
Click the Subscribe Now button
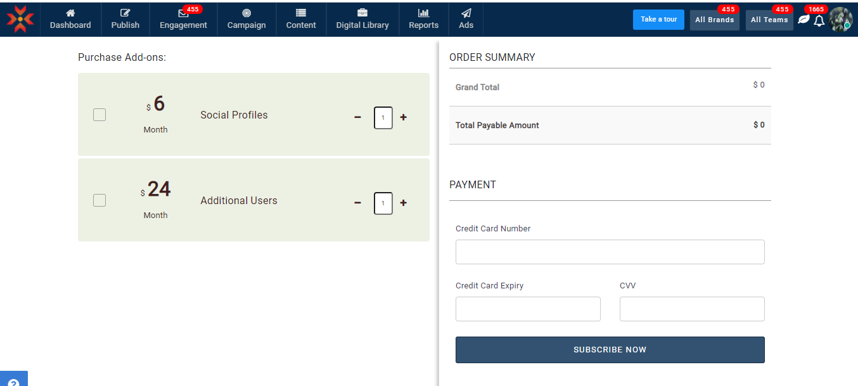(x=610, y=350)
